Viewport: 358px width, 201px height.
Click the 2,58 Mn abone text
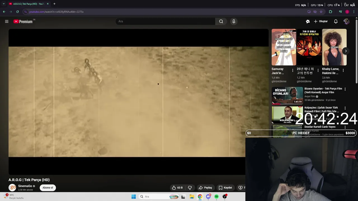tap(25, 190)
